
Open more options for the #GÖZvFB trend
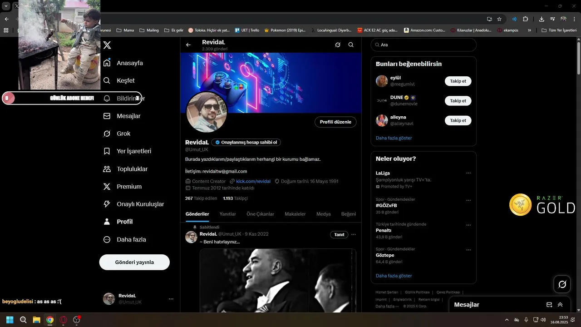pyautogui.click(x=468, y=200)
